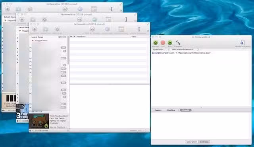
Task: Click the unread count badge next to Latest News, front window
Action: (x=62, y=37)
